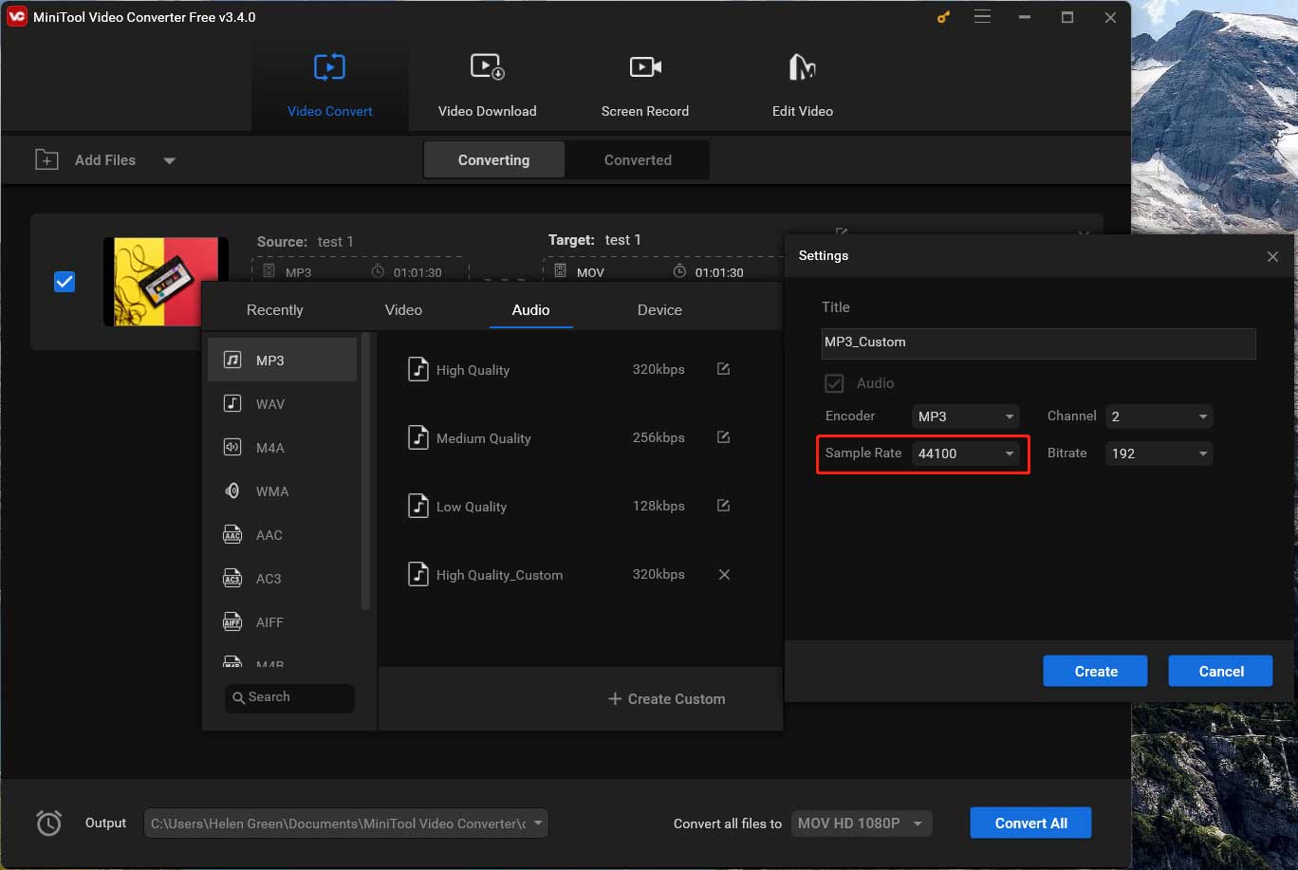Close the Settings dialog
The width and height of the screenshot is (1298, 870).
[x=1272, y=256]
